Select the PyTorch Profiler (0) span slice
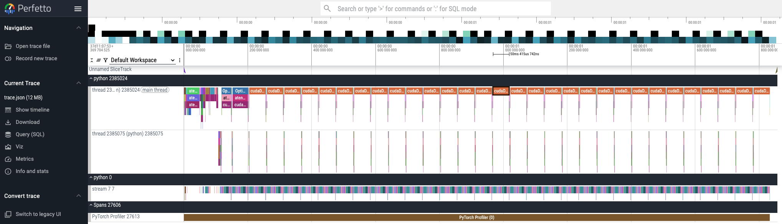 476,217
